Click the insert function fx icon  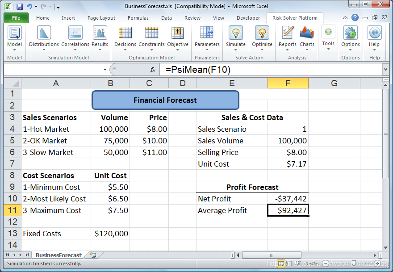tap(153, 69)
